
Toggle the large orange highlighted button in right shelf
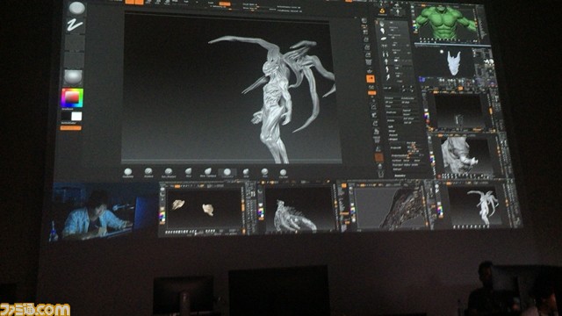[371, 79]
